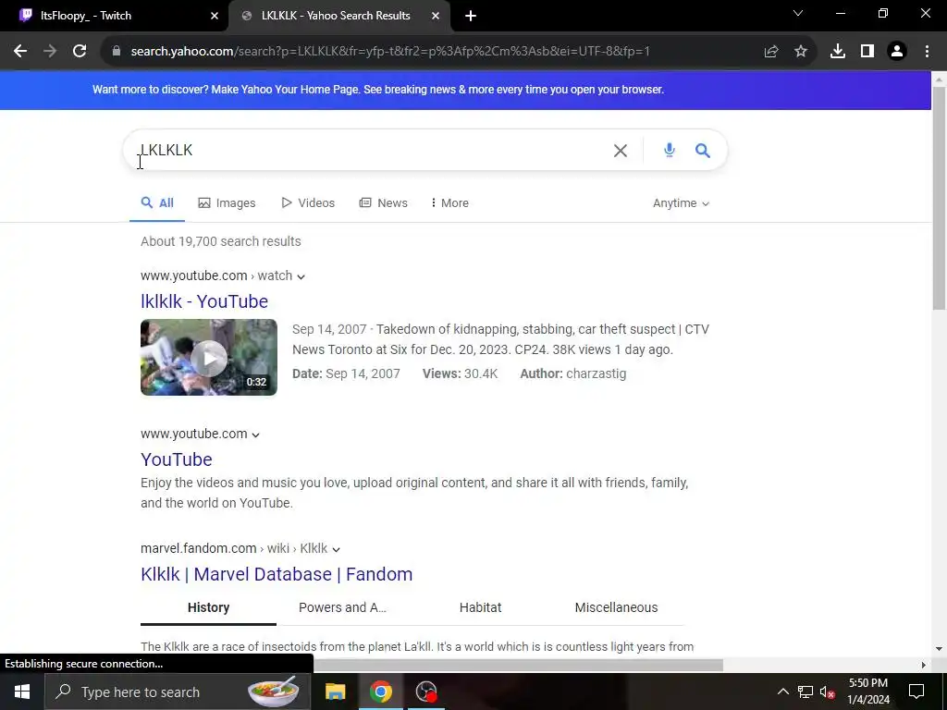
Task: Click the Windows taskbar search box
Action: click(x=178, y=692)
